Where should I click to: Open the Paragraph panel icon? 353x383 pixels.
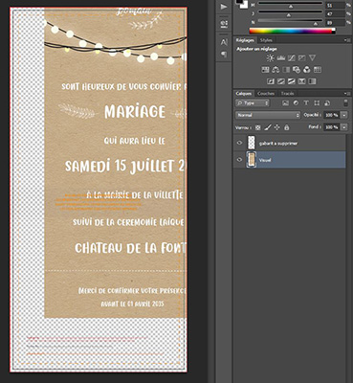tap(224, 55)
